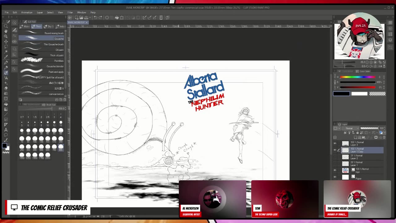Screen dimensions: 396x223
Task: Select the Lasso selection tool
Action: click(x=6, y=47)
